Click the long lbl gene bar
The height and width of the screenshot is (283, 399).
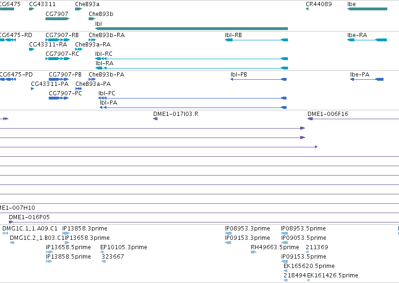click(x=191, y=29)
